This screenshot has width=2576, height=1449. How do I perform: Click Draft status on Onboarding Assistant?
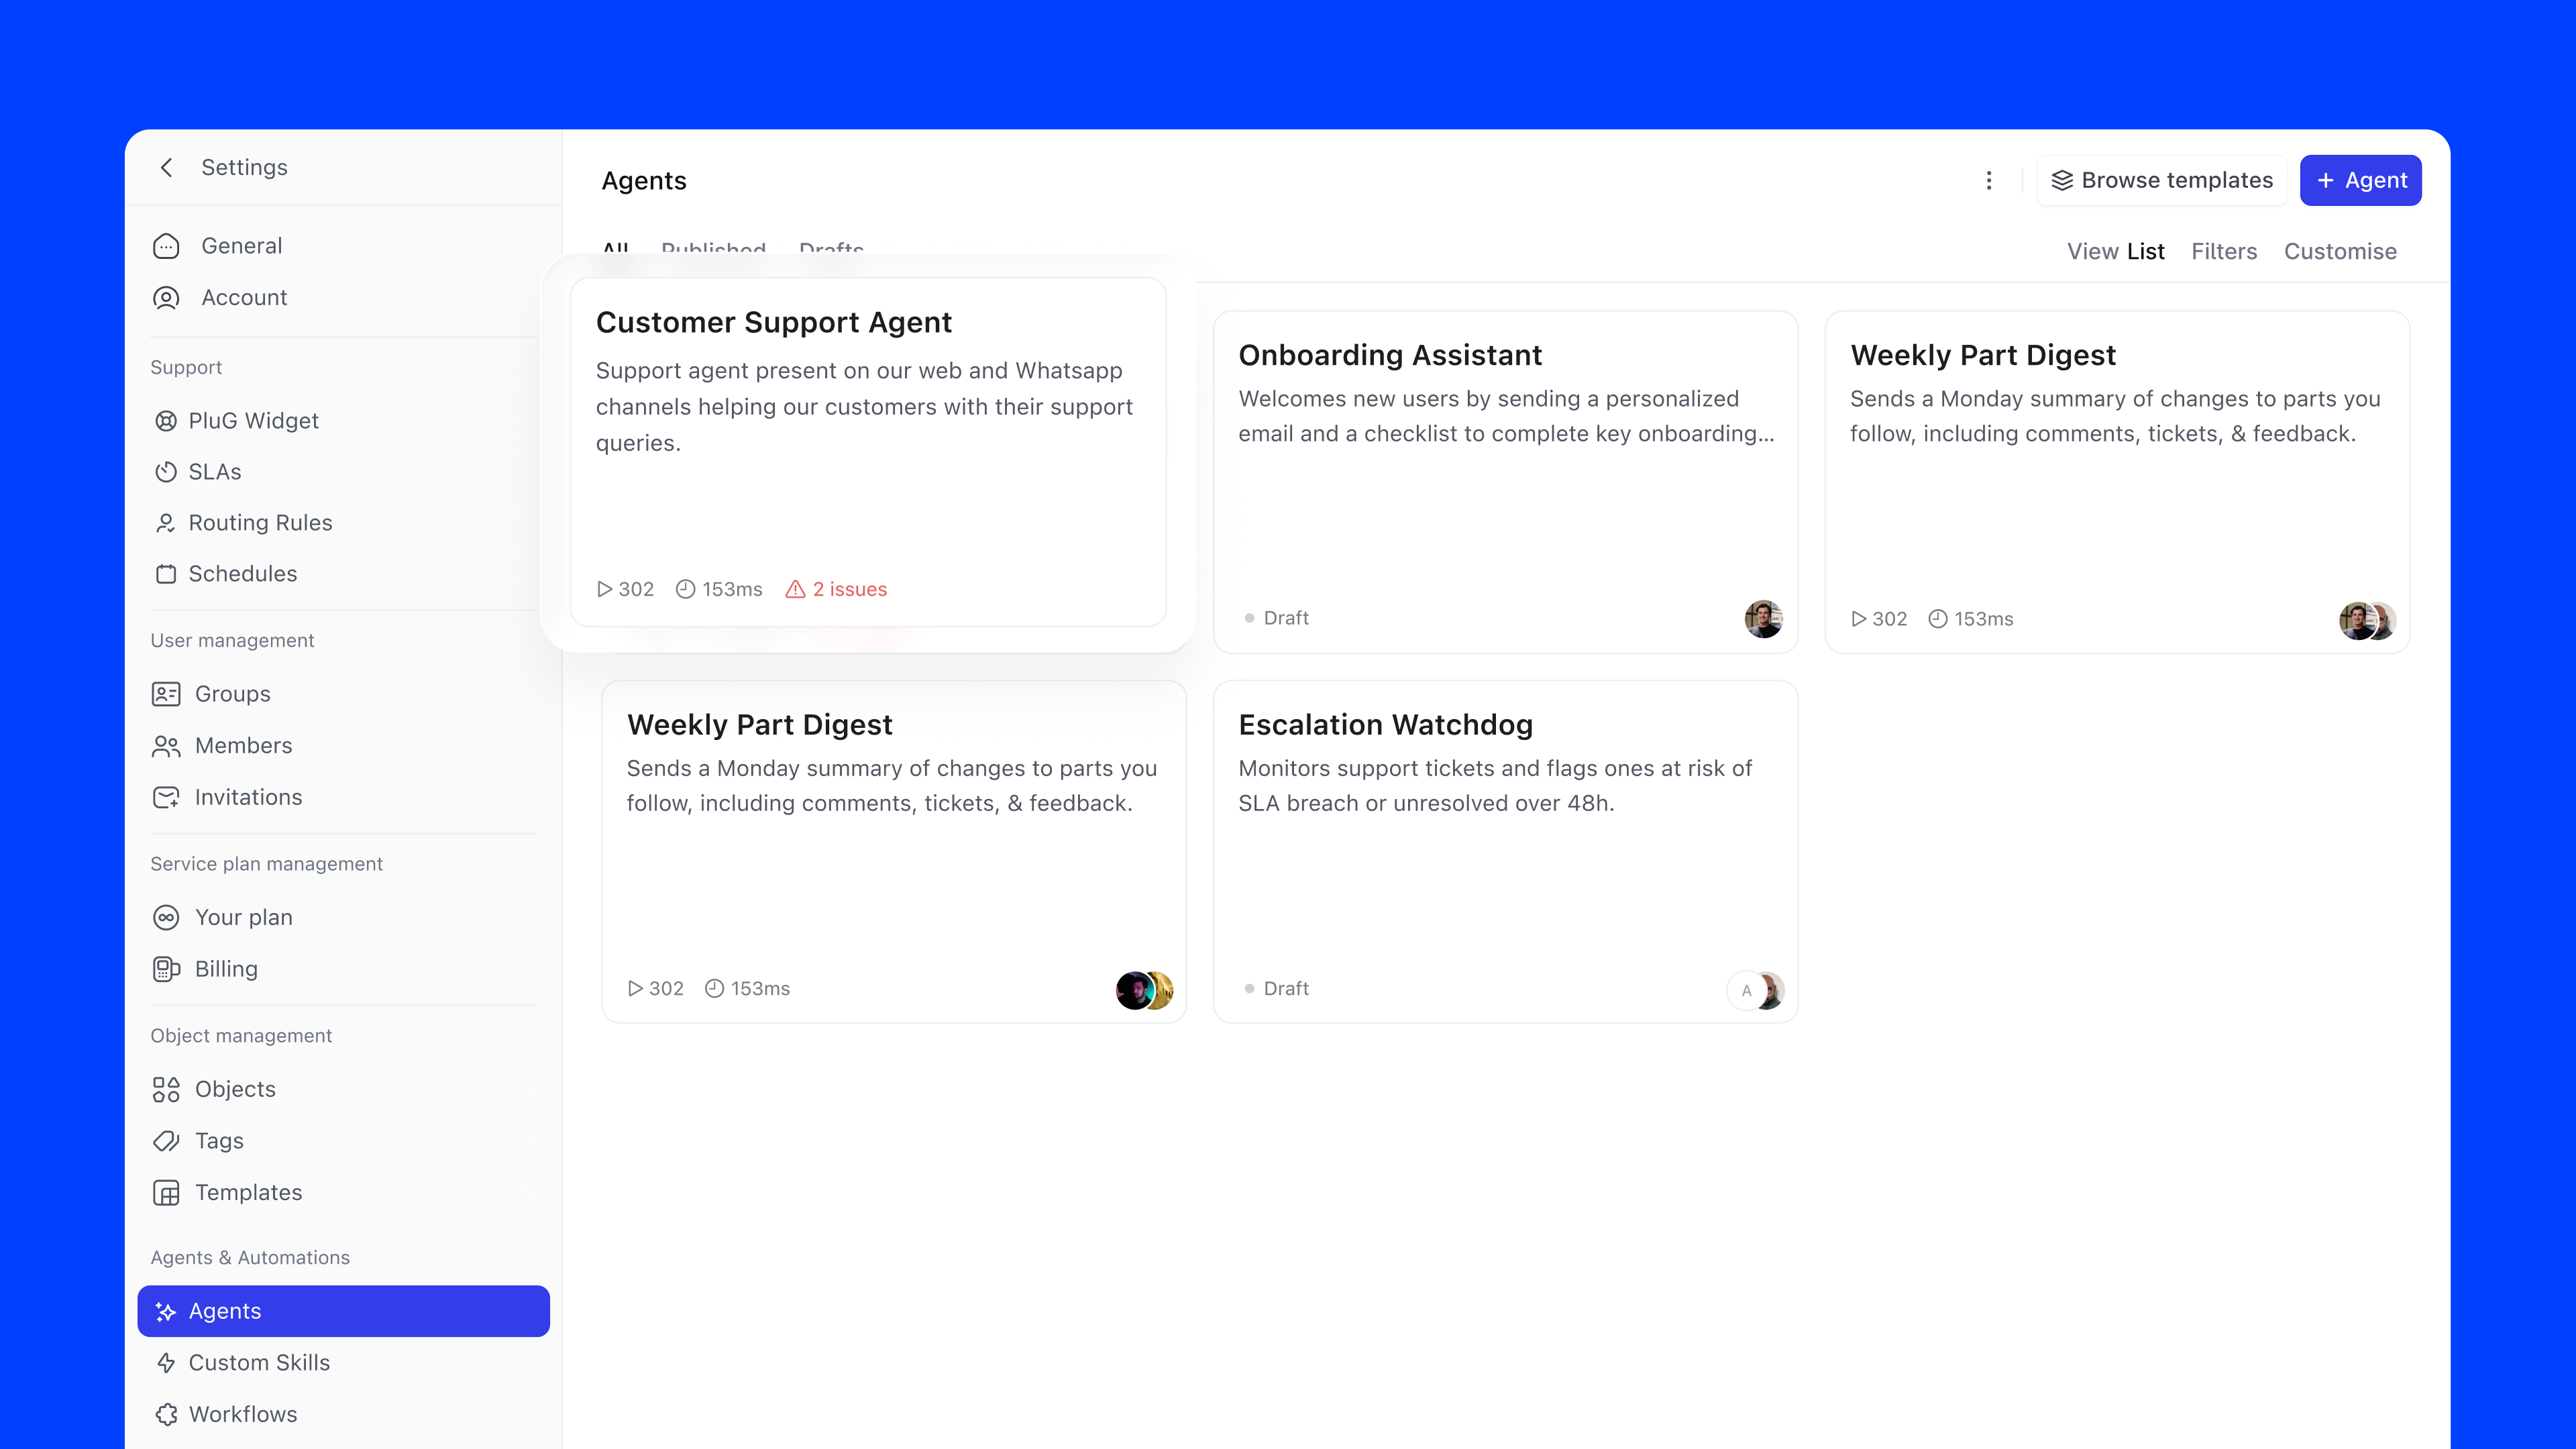coord(1277,618)
